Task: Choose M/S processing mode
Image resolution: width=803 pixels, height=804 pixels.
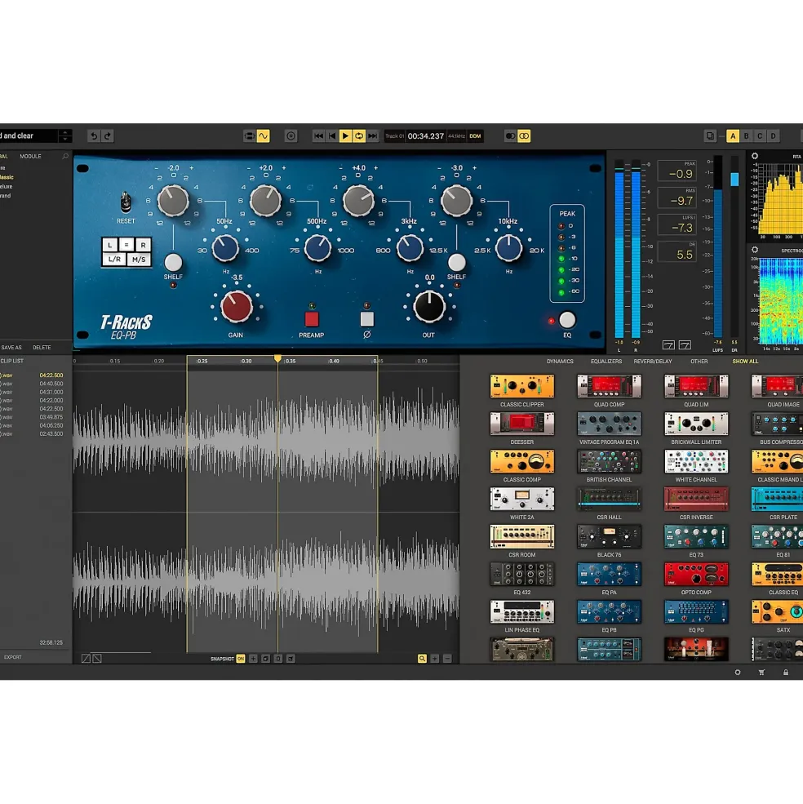Action: tap(139, 260)
